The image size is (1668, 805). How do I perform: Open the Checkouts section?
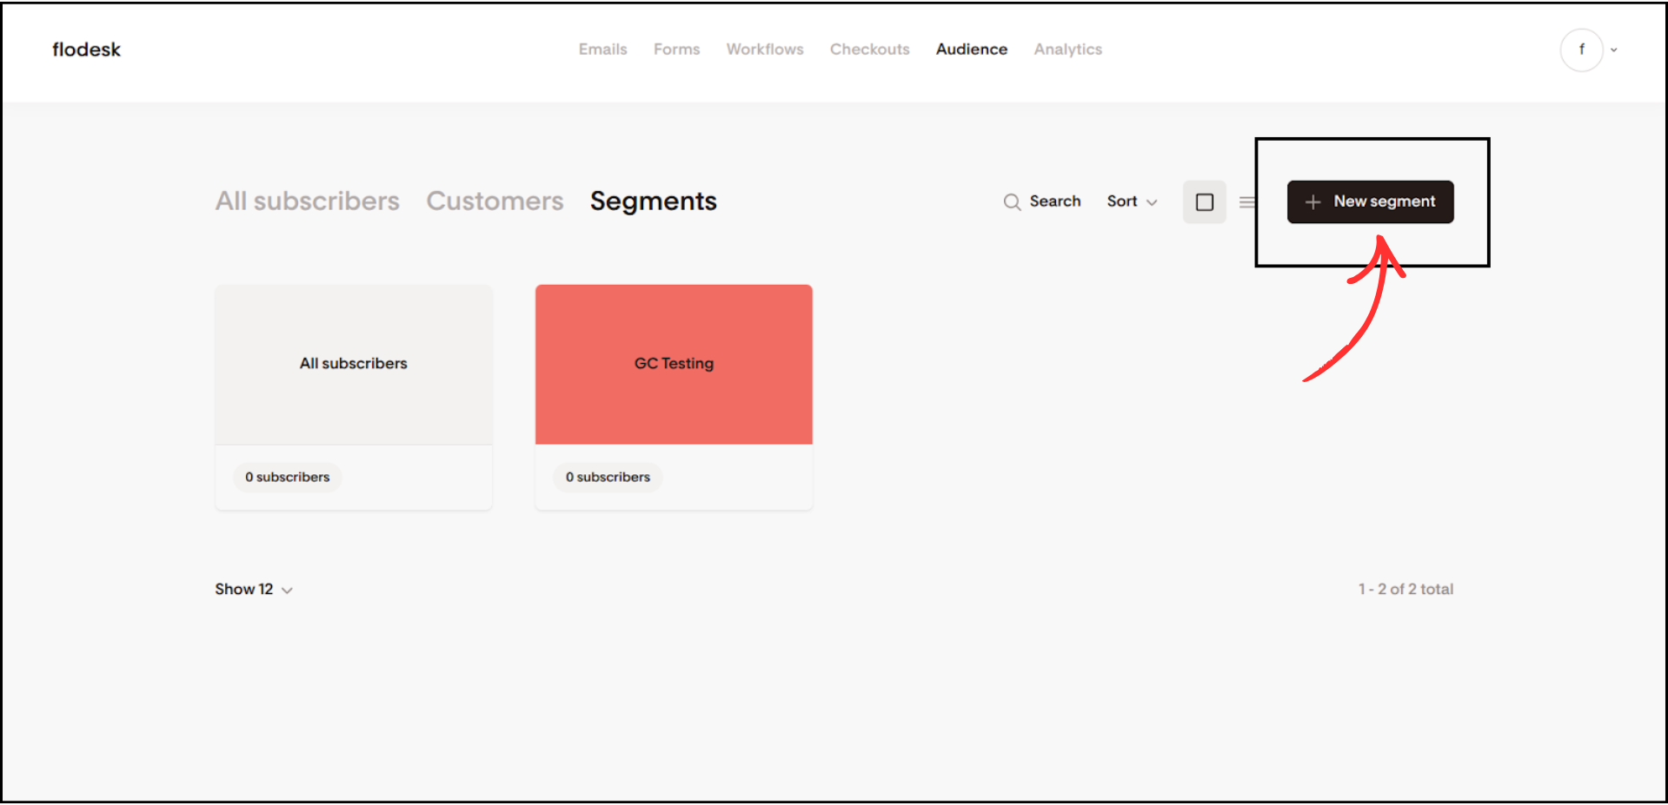pyautogui.click(x=869, y=49)
